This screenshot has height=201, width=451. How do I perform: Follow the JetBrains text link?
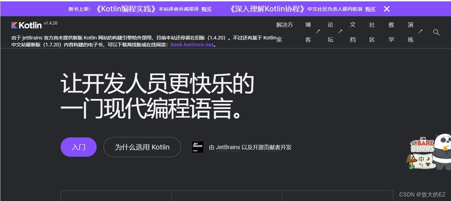tap(228, 147)
